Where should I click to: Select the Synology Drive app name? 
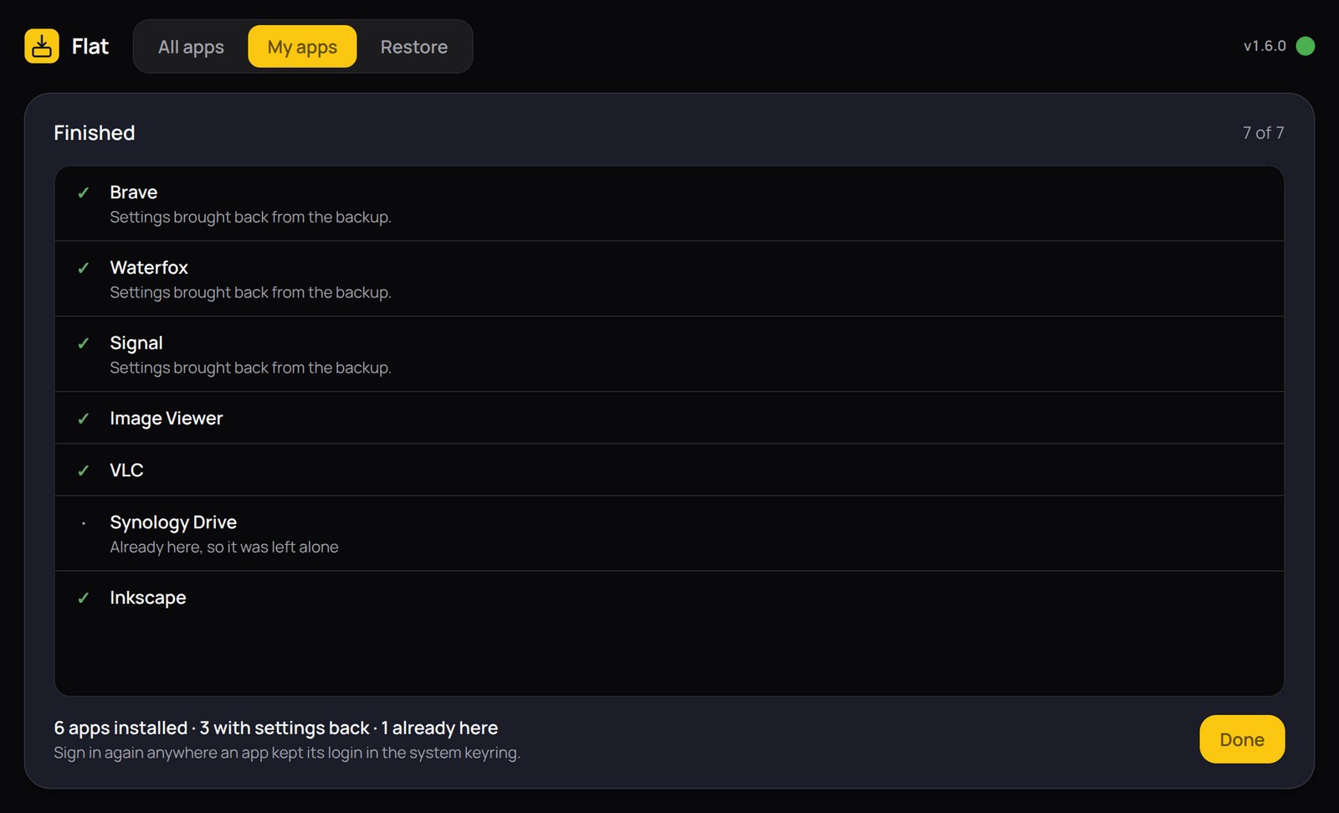click(x=173, y=522)
